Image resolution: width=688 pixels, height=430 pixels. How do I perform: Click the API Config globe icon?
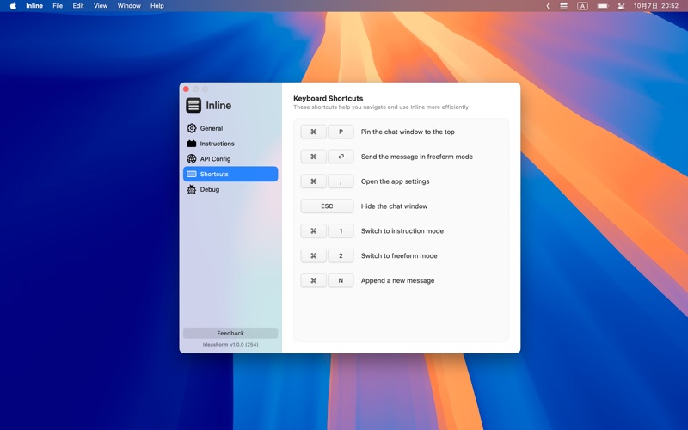191,159
